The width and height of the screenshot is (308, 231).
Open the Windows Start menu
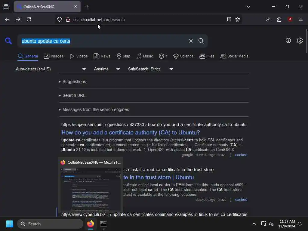click(10, 224)
